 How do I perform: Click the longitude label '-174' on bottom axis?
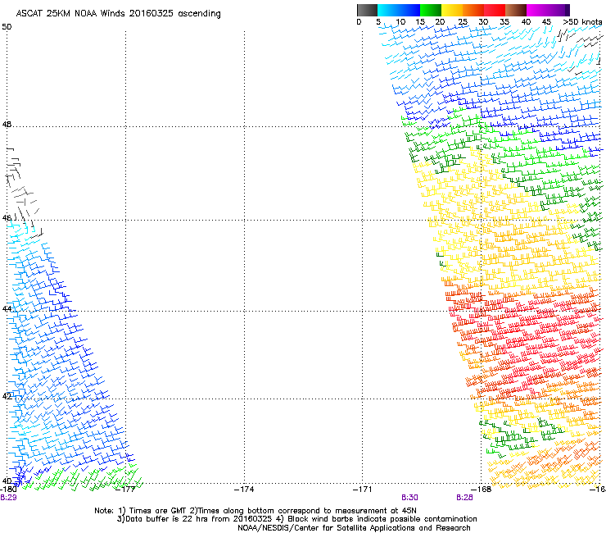click(x=244, y=490)
